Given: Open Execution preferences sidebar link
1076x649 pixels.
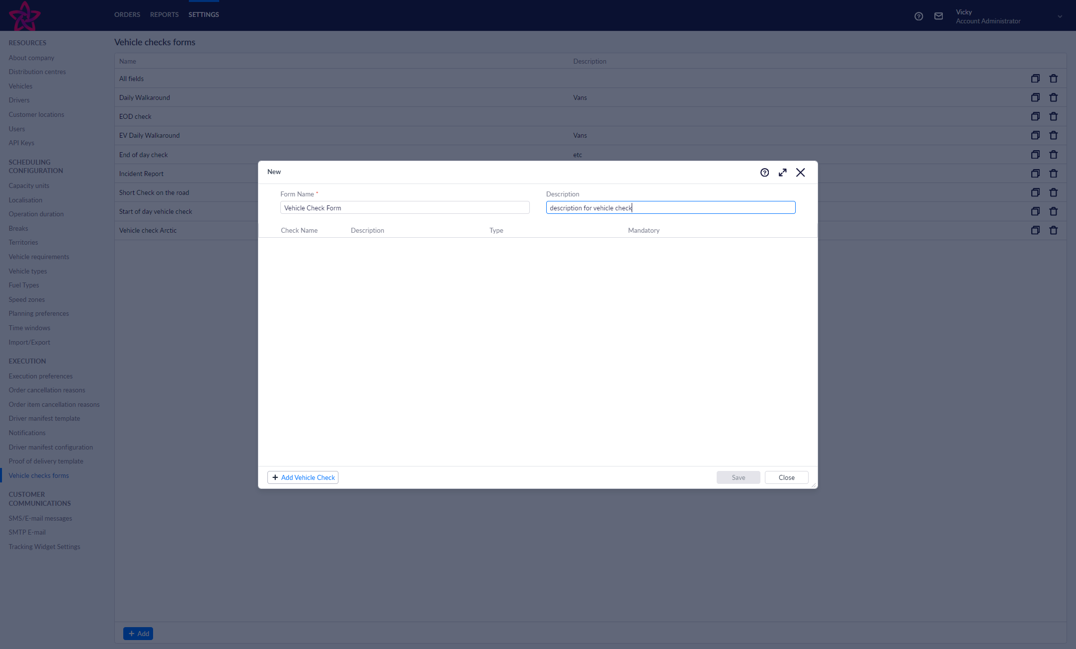Looking at the screenshot, I should click(x=40, y=376).
